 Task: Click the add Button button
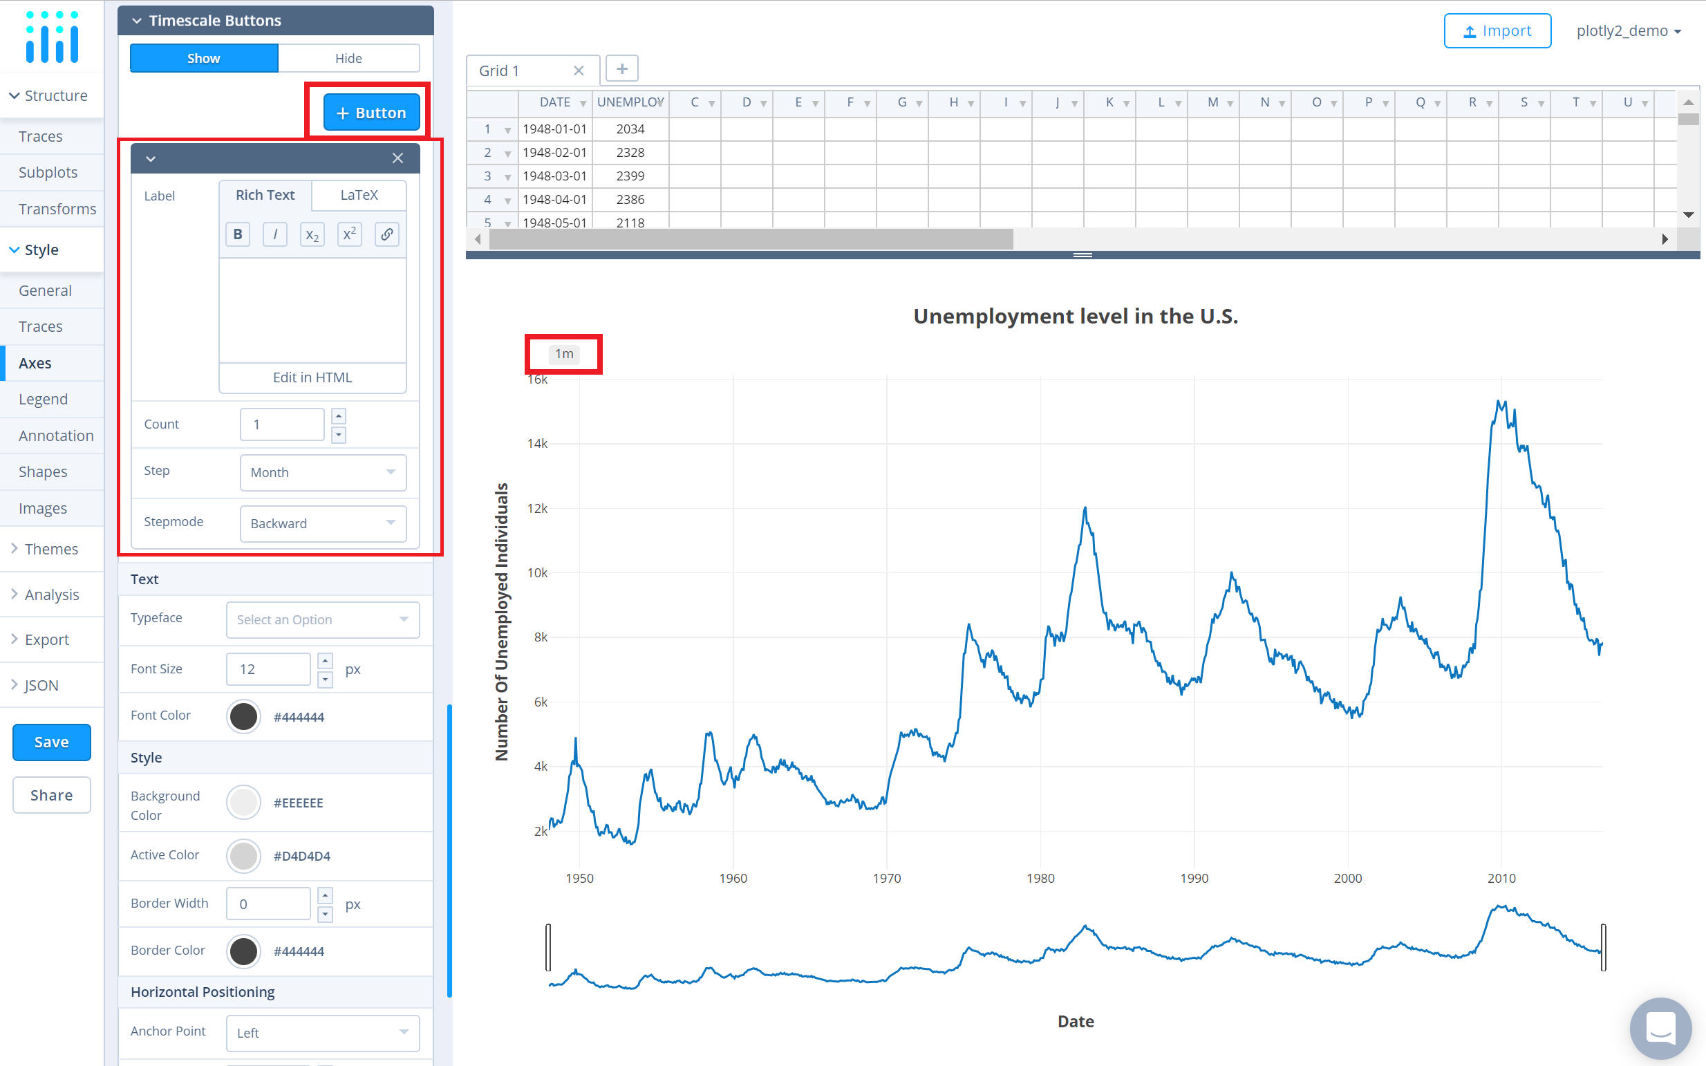(x=371, y=113)
